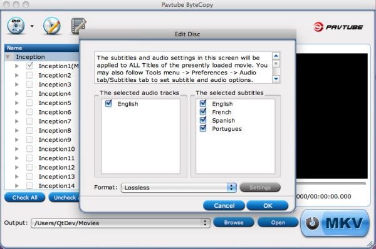Collapse the Inception root tree node
Viewport: 376px width, 249px height.
(8, 57)
